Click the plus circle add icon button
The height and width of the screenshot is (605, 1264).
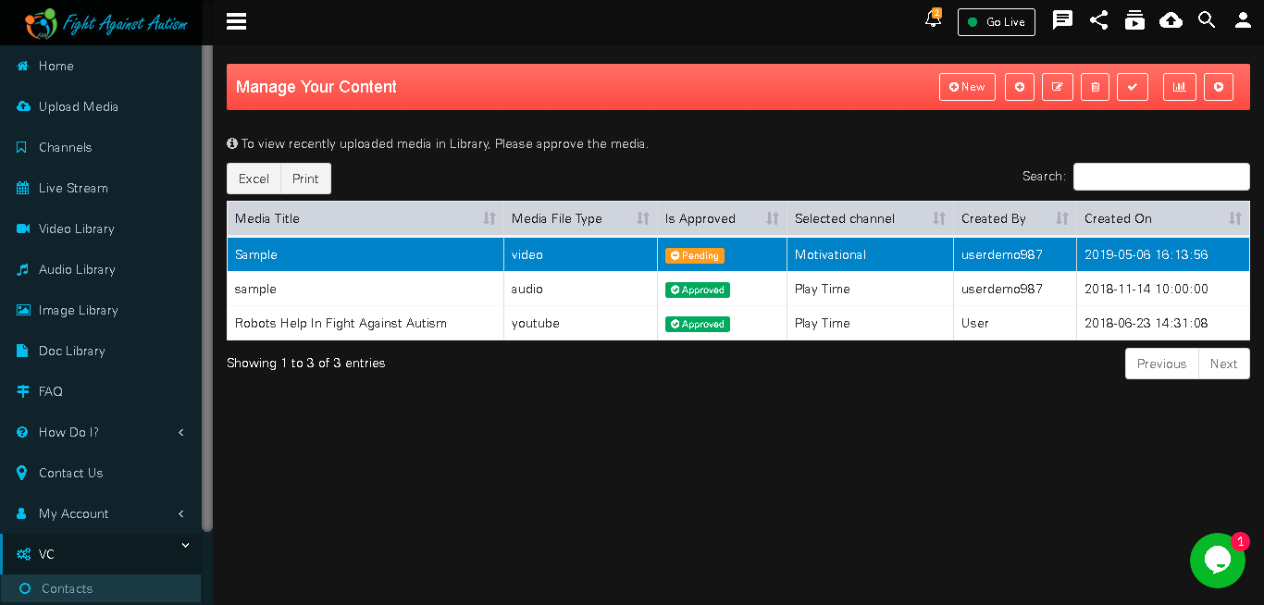1020,87
